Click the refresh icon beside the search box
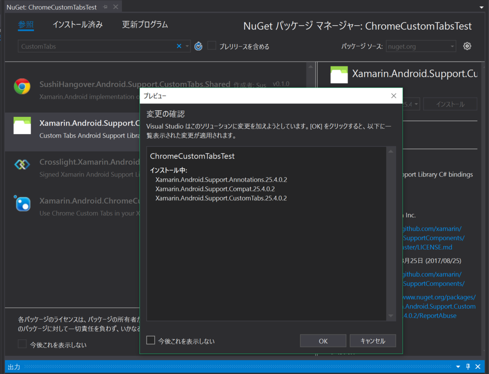This screenshot has height=374, width=489. click(x=198, y=46)
